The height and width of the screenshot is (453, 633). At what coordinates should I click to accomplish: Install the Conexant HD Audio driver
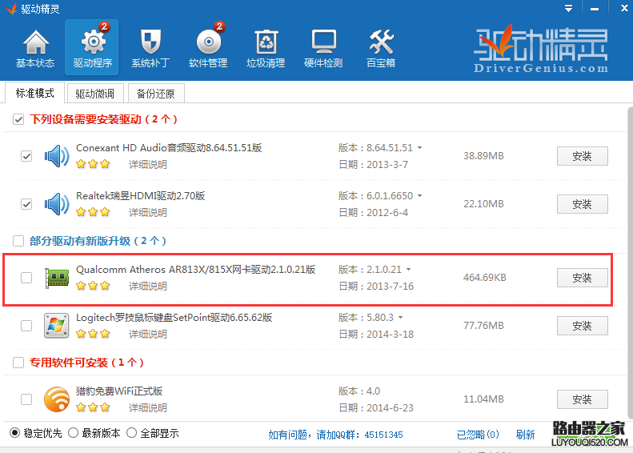pyautogui.click(x=582, y=156)
